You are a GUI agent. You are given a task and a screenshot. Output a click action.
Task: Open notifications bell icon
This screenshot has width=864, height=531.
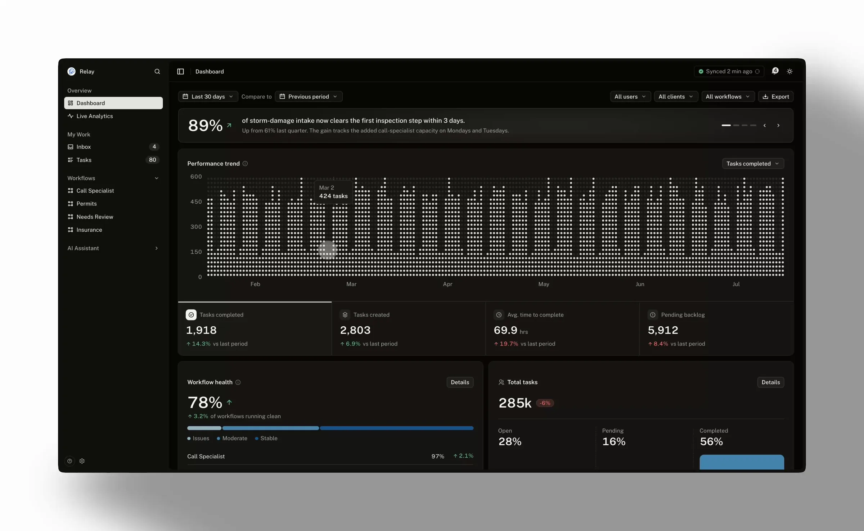pyautogui.click(x=775, y=71)
